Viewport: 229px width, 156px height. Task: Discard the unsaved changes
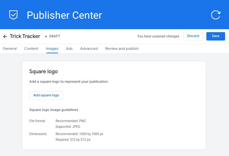[193, 36]
